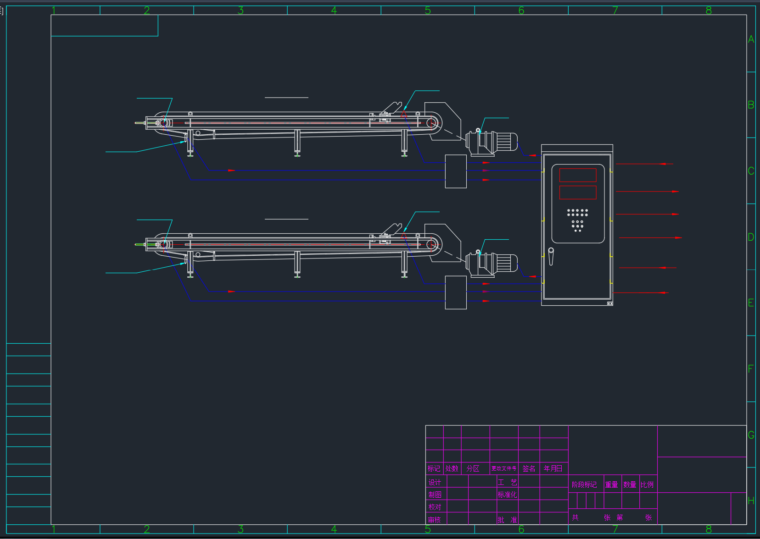Click the 处数 header cell
Screen dimensions: 760x539
452,468
